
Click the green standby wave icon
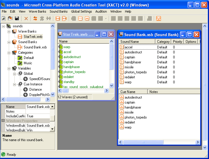point(60,82)
